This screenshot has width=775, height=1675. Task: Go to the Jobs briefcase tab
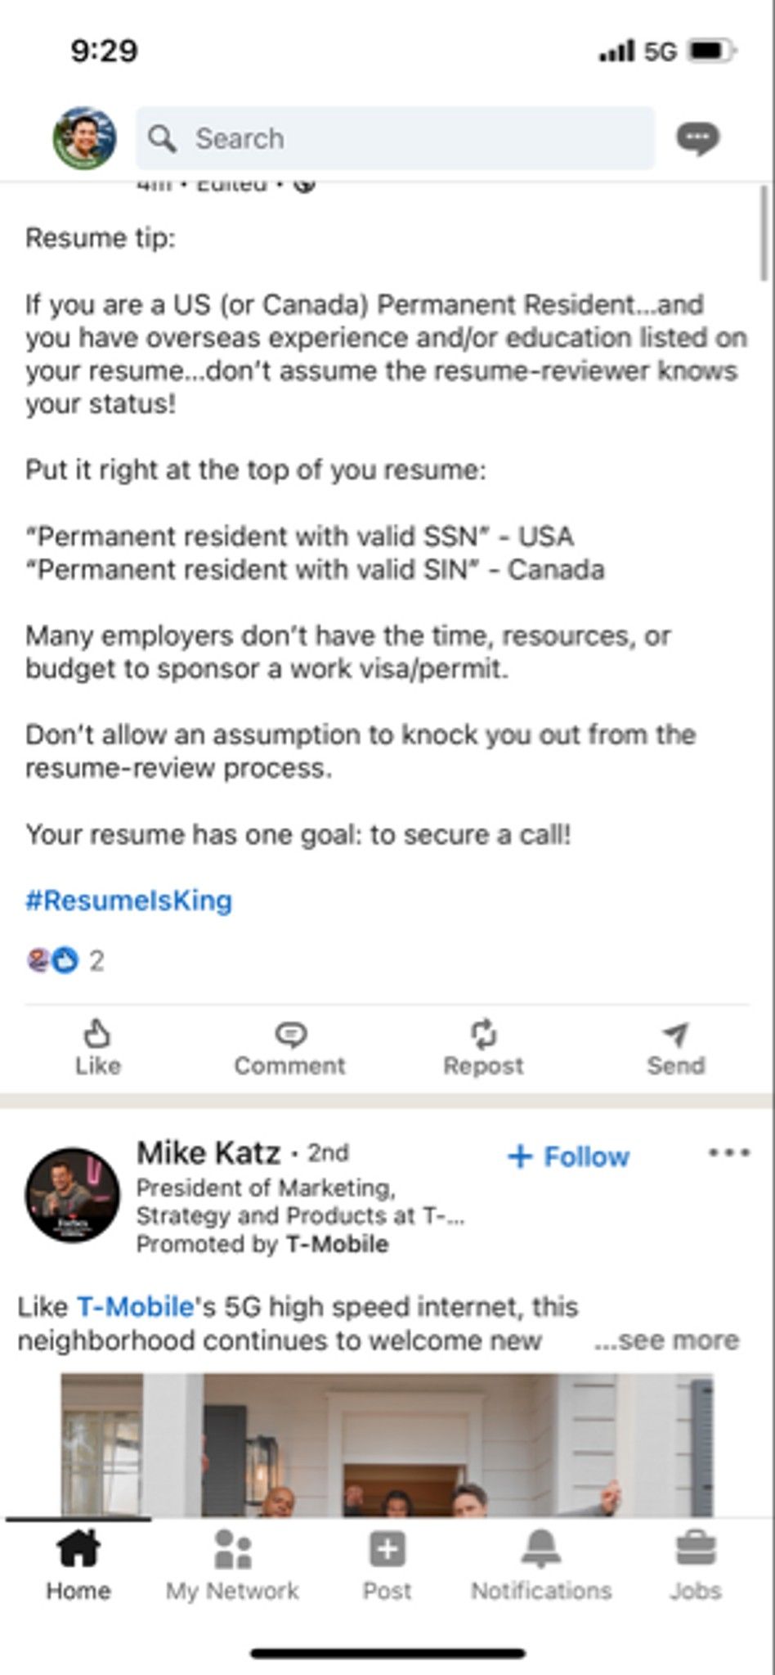696,1565
